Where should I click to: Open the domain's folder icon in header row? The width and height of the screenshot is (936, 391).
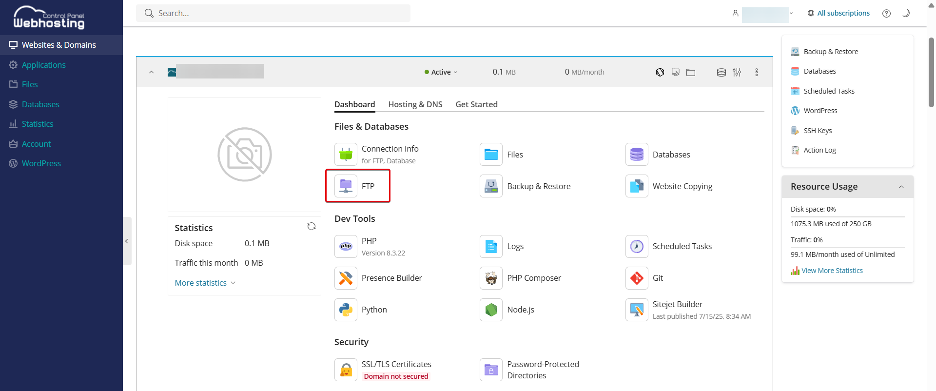[x=691, y=72]
